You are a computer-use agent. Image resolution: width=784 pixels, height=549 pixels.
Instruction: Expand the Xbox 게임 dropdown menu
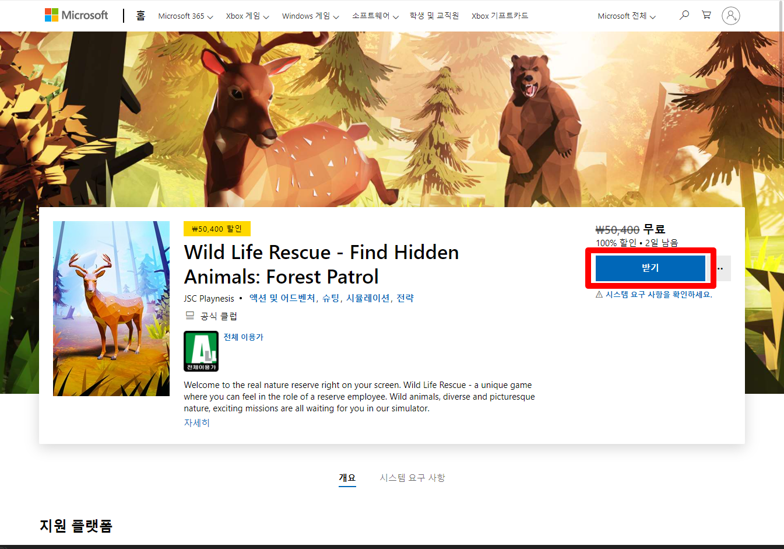[x=248, y=16]
